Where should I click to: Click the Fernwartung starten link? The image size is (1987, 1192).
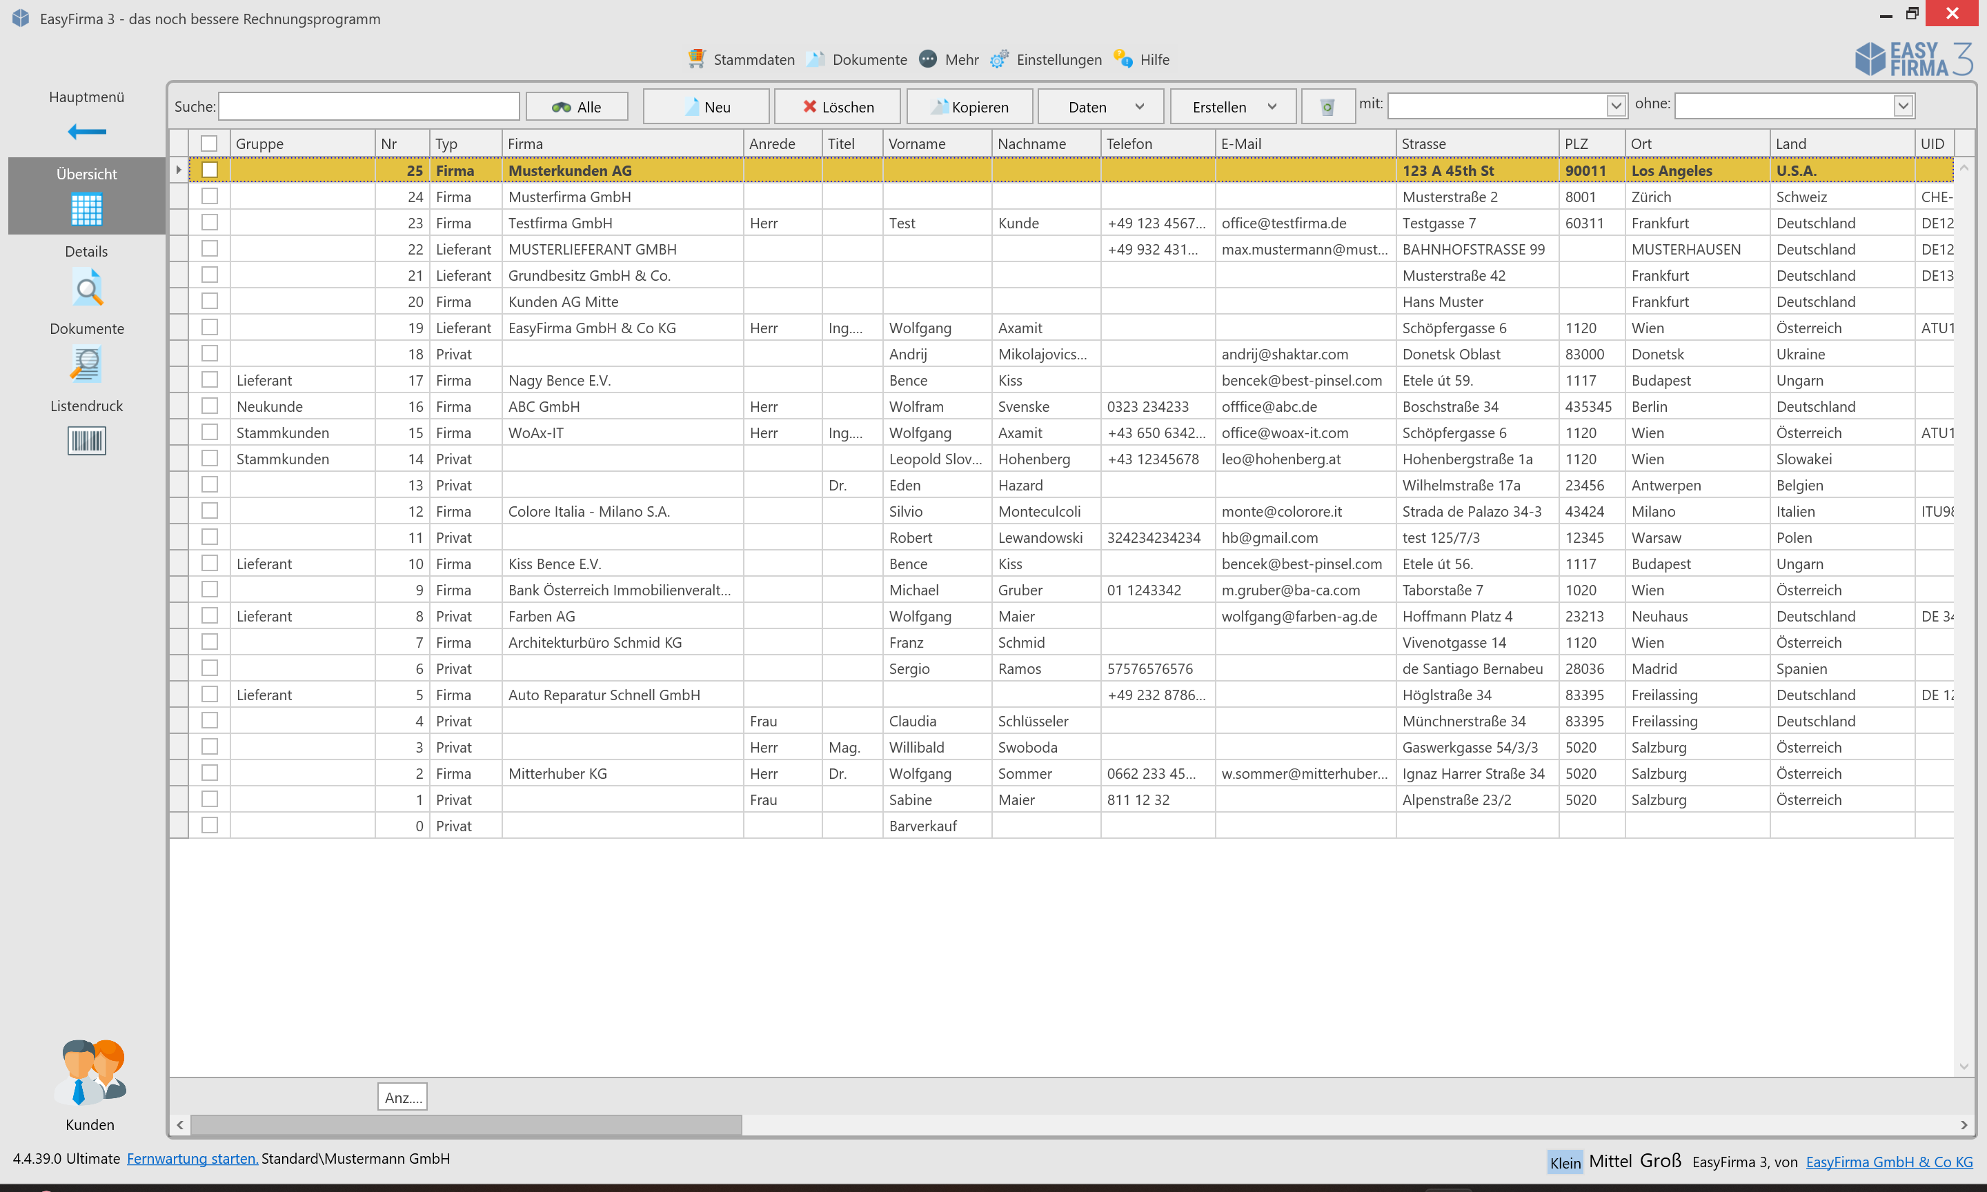pos(192,1158)
